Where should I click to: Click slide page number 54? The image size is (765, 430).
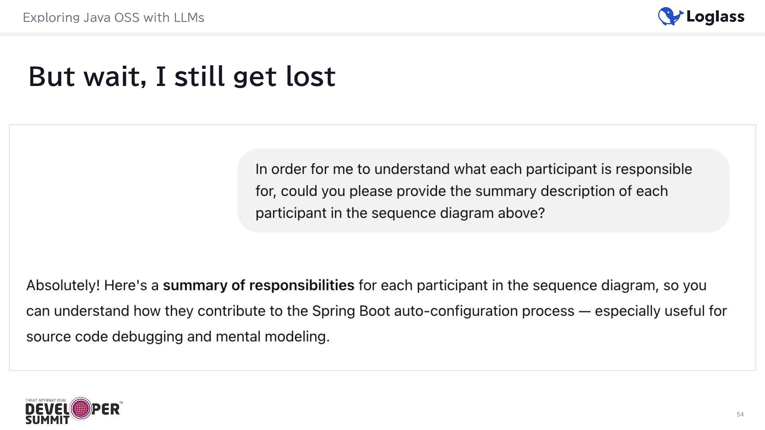point(740,414)
